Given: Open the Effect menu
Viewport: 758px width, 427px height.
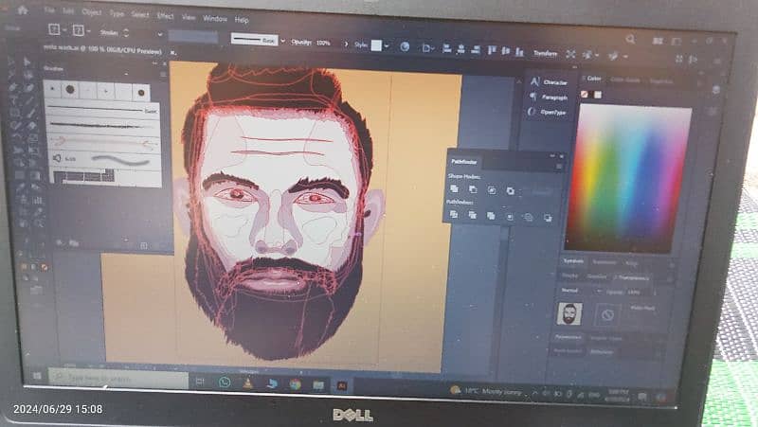Looking at the screenshot, I should 165,16.
